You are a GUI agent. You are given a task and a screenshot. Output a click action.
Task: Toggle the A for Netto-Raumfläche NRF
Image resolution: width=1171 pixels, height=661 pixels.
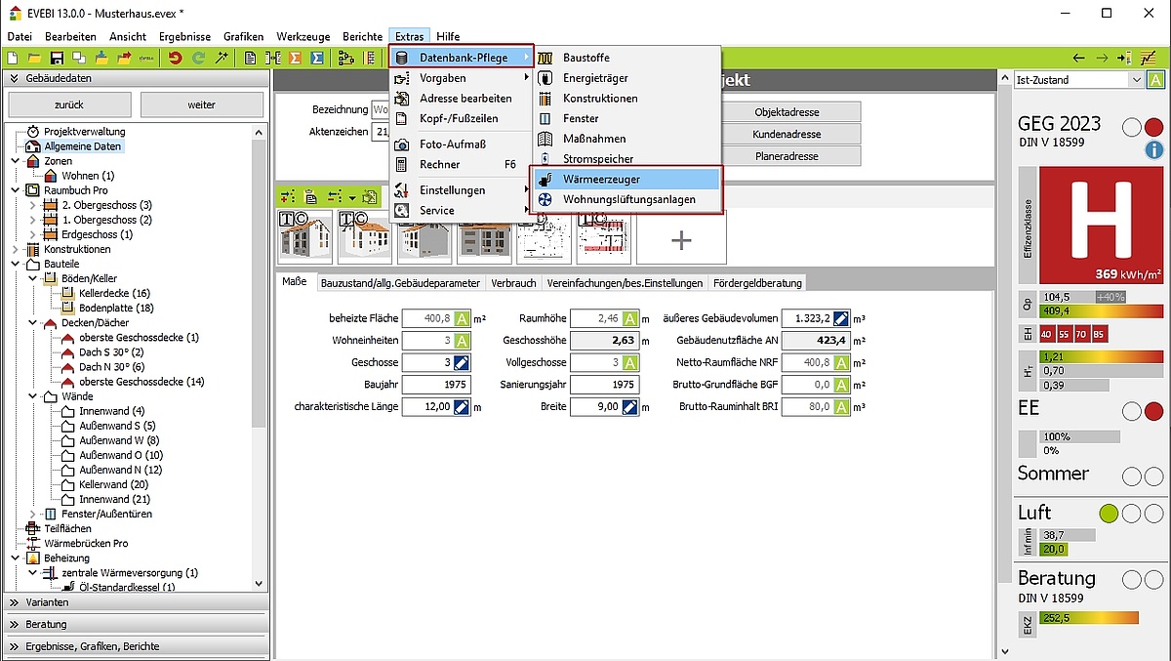(841, 362)
